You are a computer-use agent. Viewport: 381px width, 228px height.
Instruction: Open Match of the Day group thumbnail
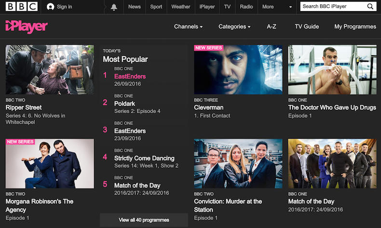(332, 164)
